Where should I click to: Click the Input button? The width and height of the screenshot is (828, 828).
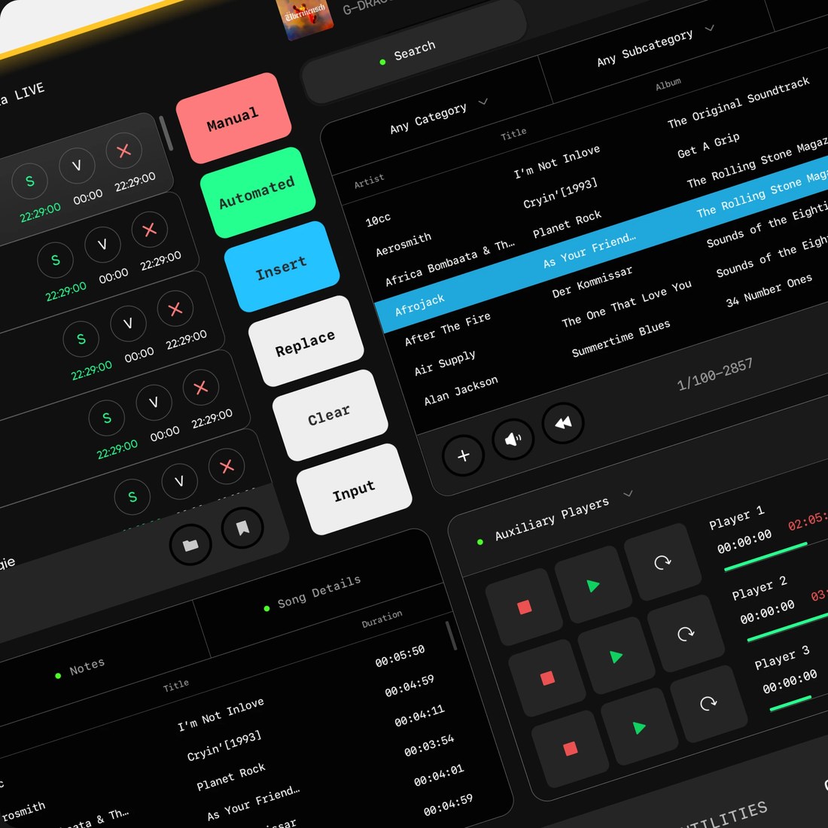[x=355, y=489]
